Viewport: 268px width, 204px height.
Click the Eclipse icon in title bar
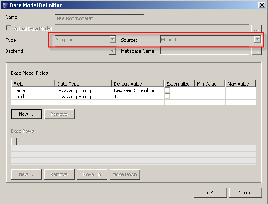(x=5, y=5)
